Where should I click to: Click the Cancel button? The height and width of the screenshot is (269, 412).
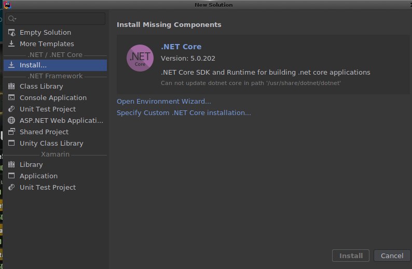392,256
